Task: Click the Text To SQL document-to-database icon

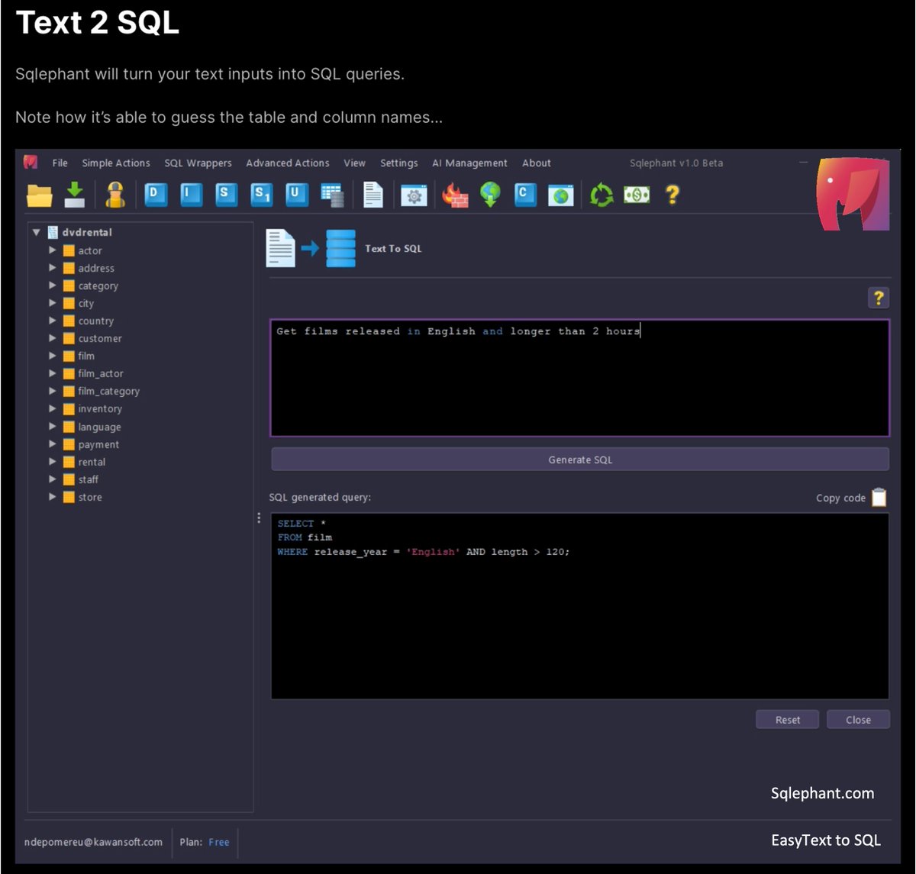Action: coord(311,248)
